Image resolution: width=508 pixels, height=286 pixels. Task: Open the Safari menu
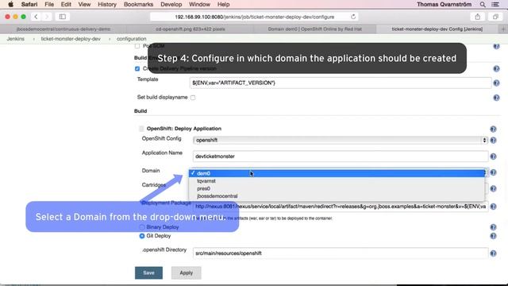(29, 5)
